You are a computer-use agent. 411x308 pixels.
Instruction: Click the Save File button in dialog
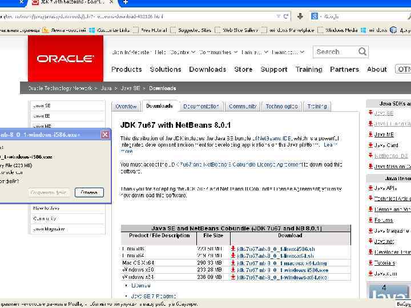tap(49, 193)
